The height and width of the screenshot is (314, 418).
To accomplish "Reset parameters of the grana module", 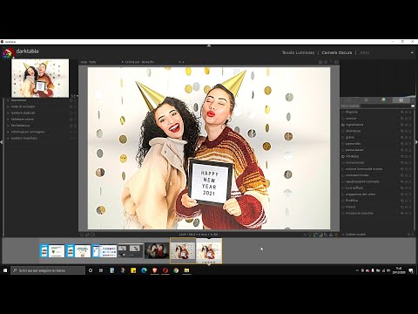I will 406,137.
